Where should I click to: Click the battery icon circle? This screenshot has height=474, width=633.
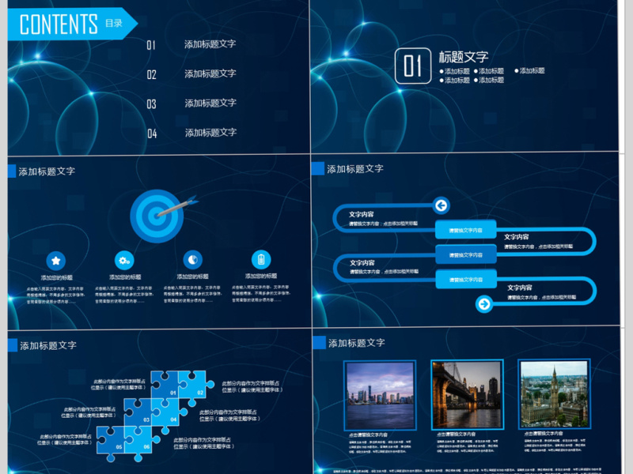tap(260, 259)
